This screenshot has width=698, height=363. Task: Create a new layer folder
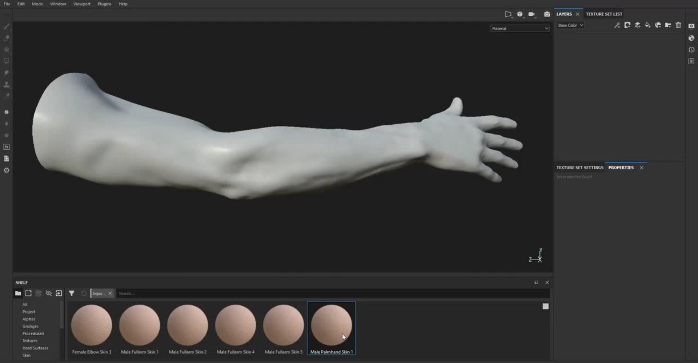[x=668, y=25]
